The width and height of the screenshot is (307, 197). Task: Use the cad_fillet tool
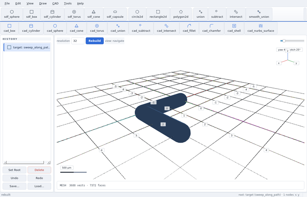click(189, 28)
